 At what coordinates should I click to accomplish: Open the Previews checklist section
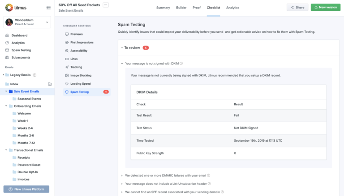pyautogui.click(x=77, y=34)
